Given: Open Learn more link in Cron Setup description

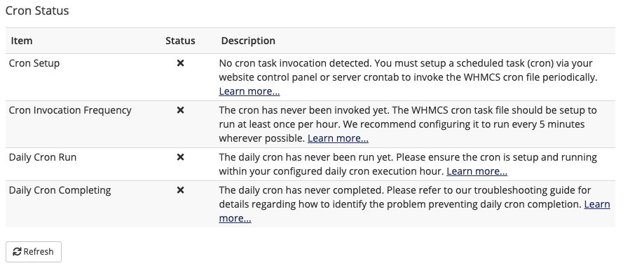Looking at the screenshot, I should click(249, 91).
